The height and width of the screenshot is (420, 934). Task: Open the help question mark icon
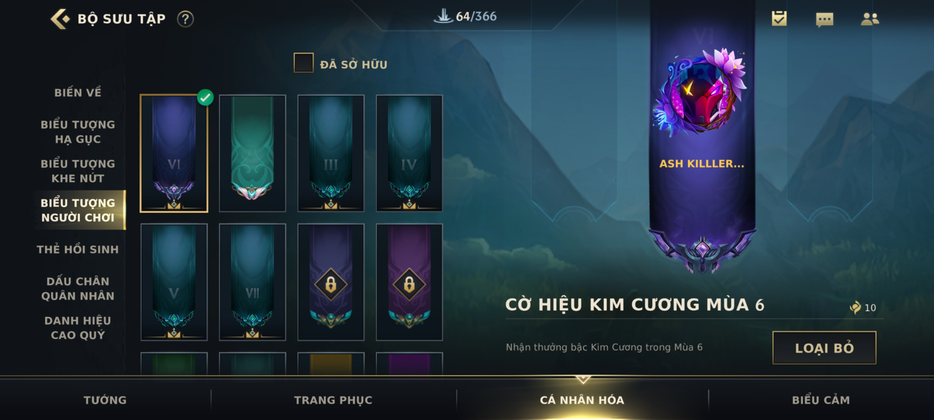tap(185, 19)
